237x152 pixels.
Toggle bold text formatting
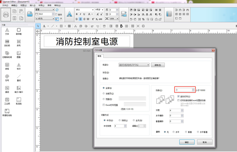(77, 15)
